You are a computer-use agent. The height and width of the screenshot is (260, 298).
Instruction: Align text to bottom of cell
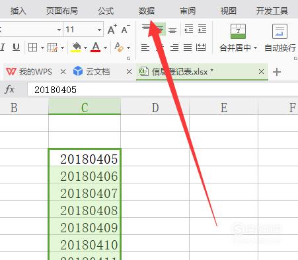pos(172,30)
